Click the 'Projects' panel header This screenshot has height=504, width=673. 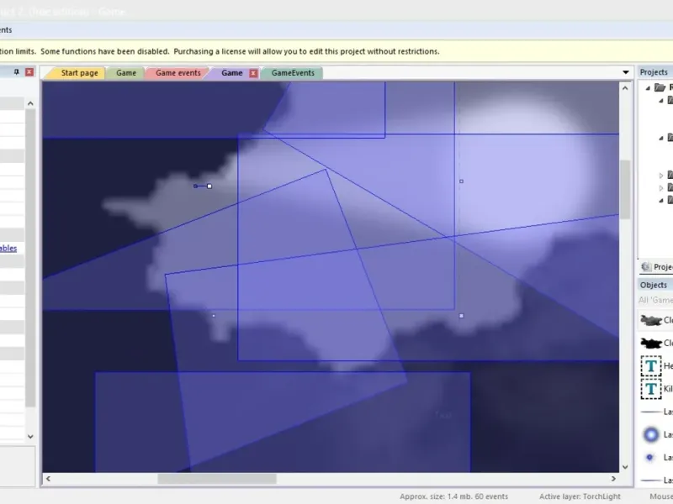click(654, 72)
